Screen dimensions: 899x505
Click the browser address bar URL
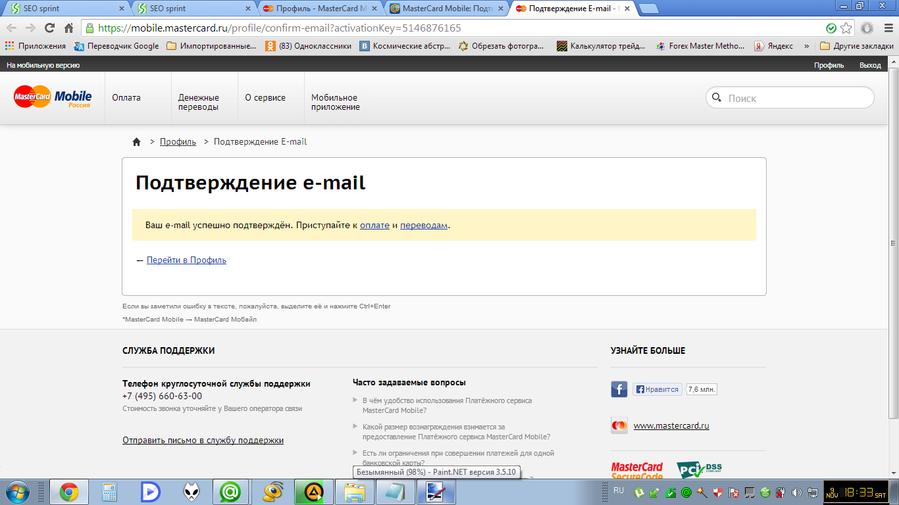tap(280, 28)
